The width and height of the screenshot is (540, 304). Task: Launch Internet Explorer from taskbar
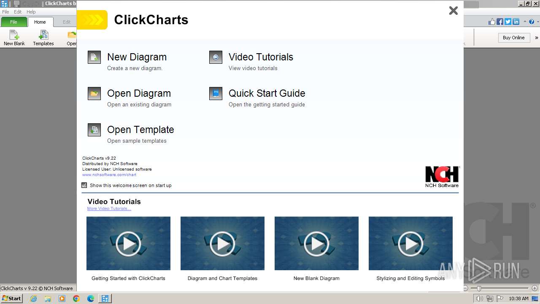tap(33, 299)
